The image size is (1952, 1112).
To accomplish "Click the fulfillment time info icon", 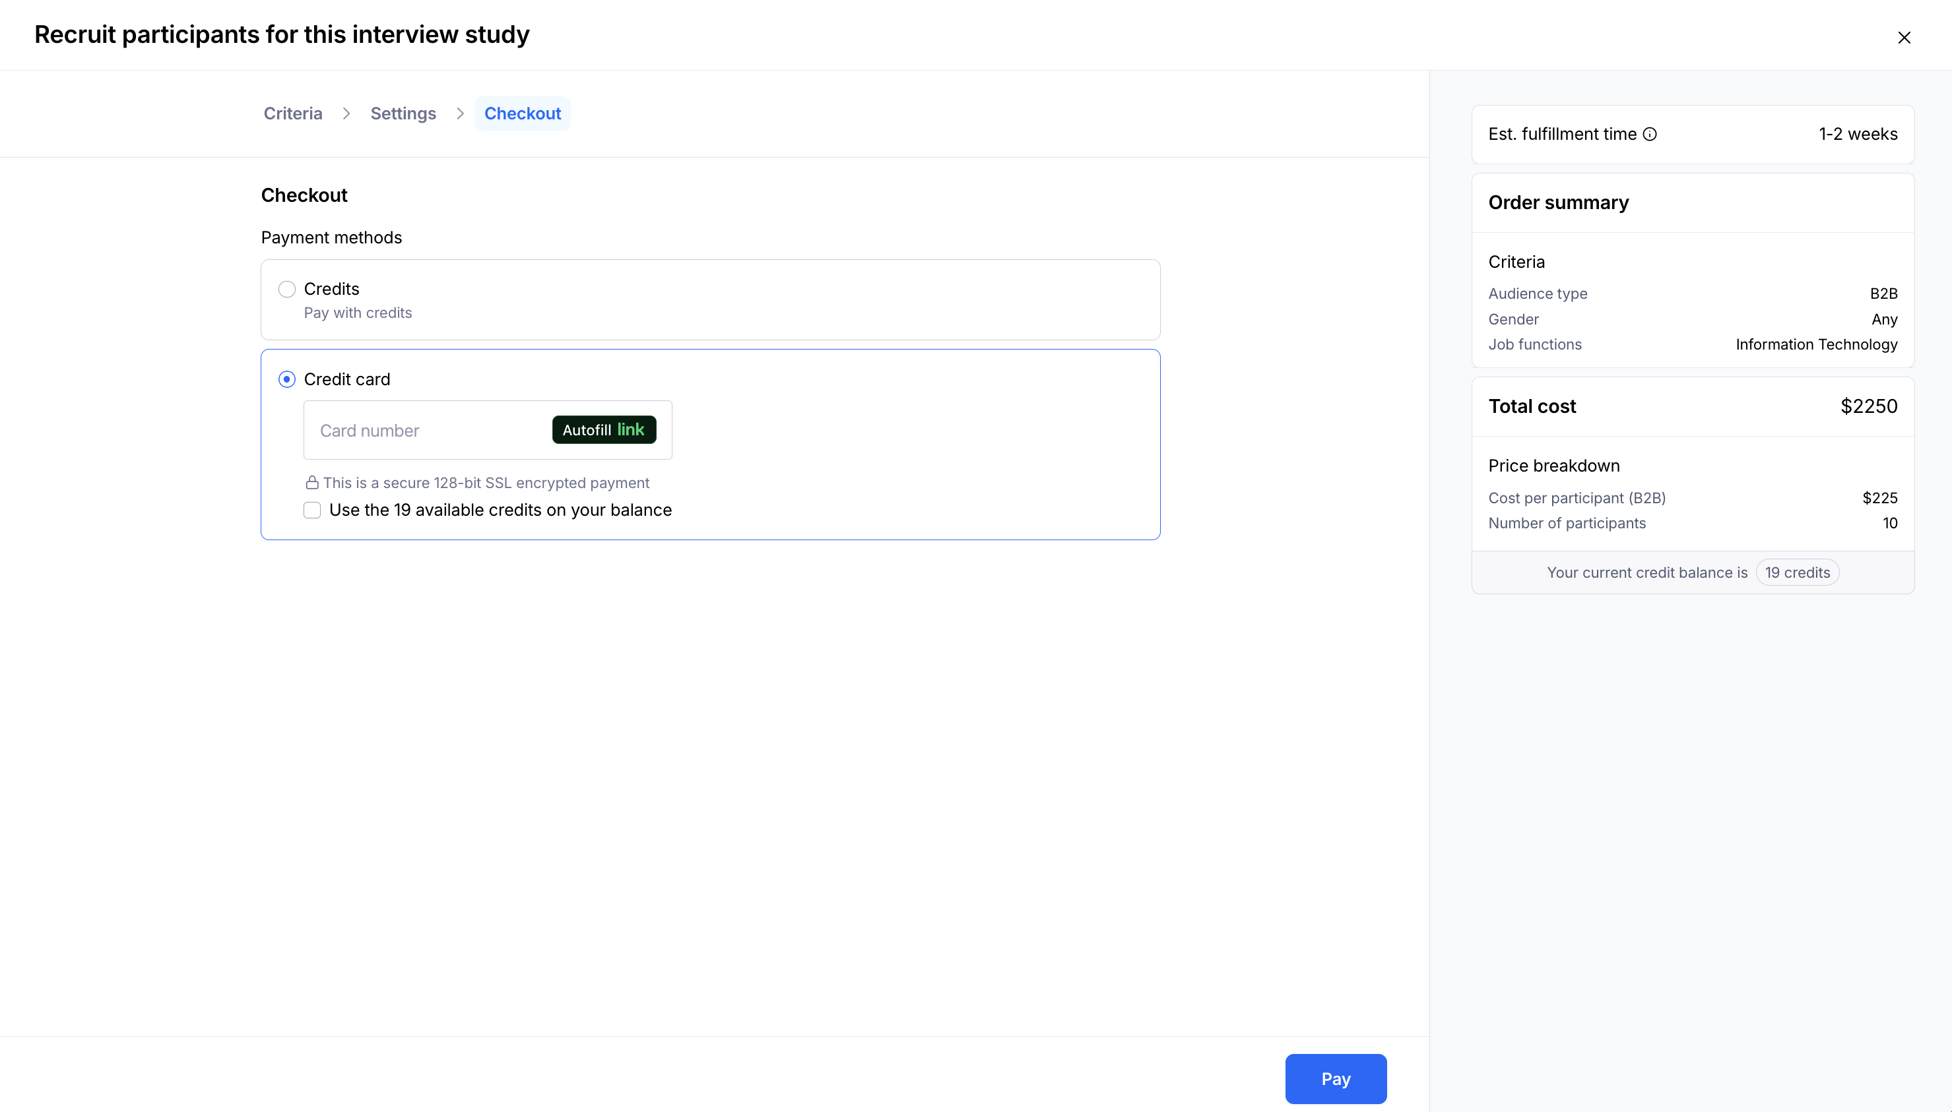I will 1650,135.
